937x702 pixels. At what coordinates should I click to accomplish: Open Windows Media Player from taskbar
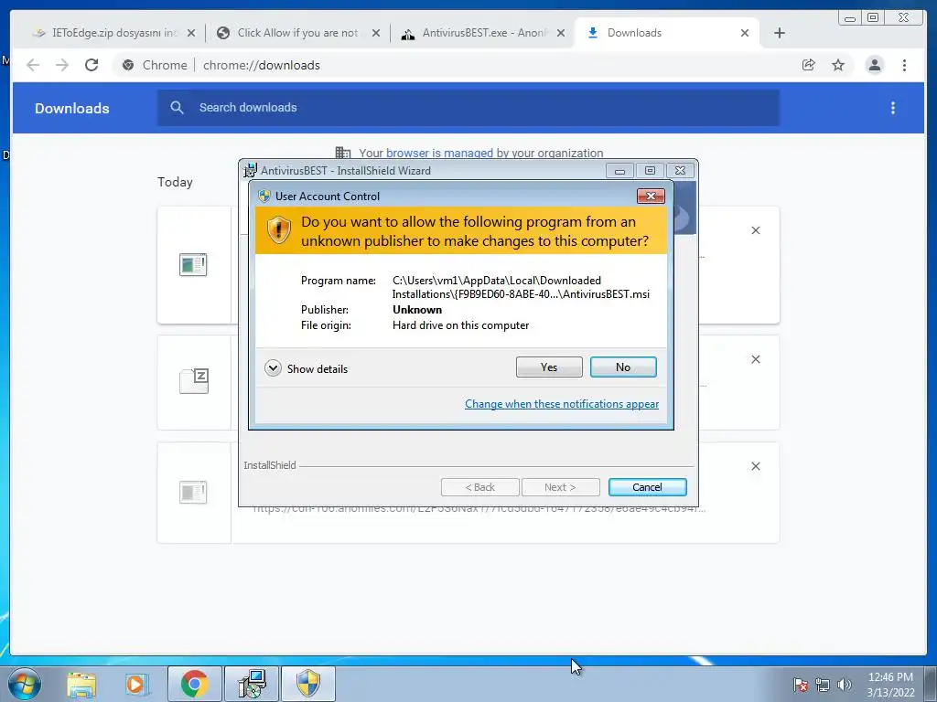tap(135, 684)
